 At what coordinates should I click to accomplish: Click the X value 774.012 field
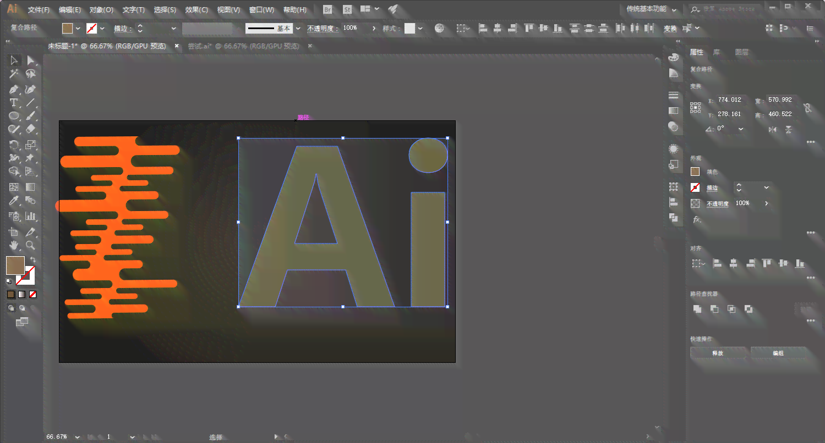tap(731, 100)
